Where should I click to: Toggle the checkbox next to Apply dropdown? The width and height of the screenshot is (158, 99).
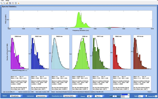pyautogui.click(x=146, y=96)
